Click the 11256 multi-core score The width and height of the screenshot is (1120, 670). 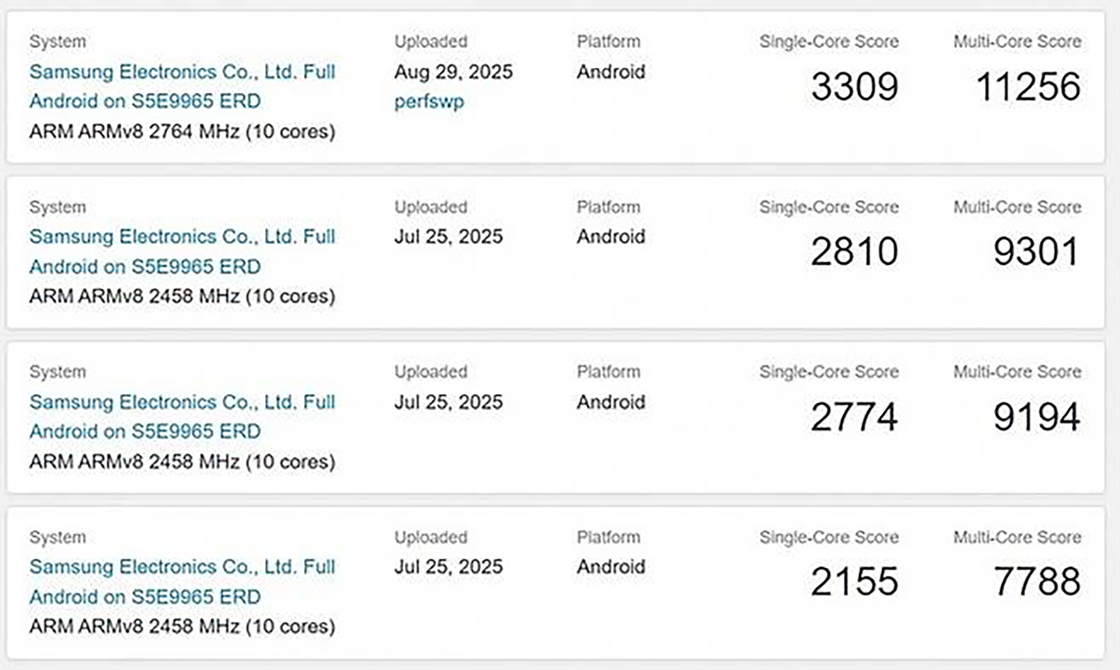tap(1028, 87)
